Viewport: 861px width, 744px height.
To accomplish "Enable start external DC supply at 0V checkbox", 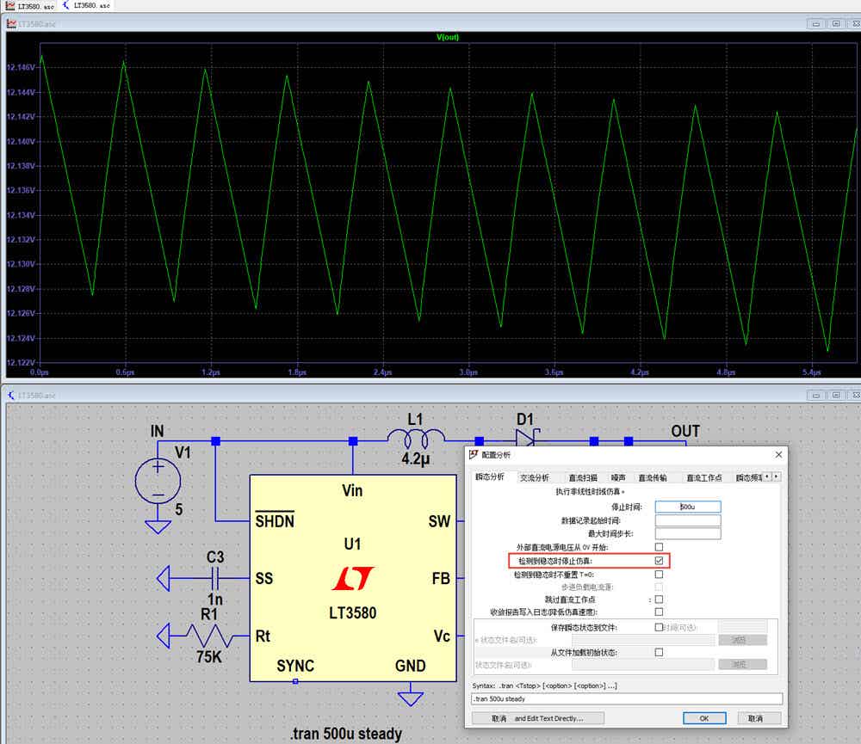I will [659, 547].
